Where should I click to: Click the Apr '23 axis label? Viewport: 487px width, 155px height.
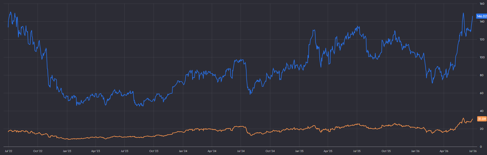(96, 151)
